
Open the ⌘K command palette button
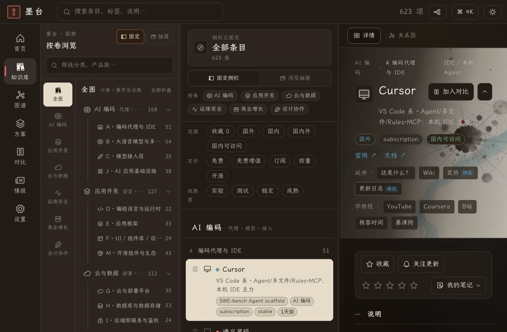click(x=465, y=12)
